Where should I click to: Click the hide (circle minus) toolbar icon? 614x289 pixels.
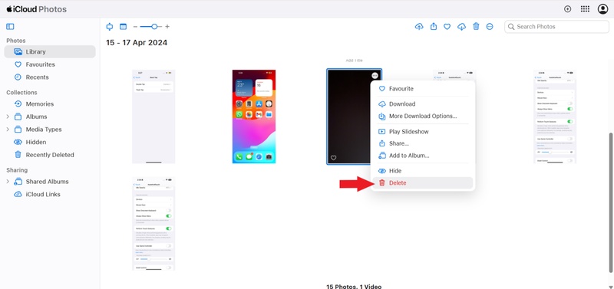(490, 27)
